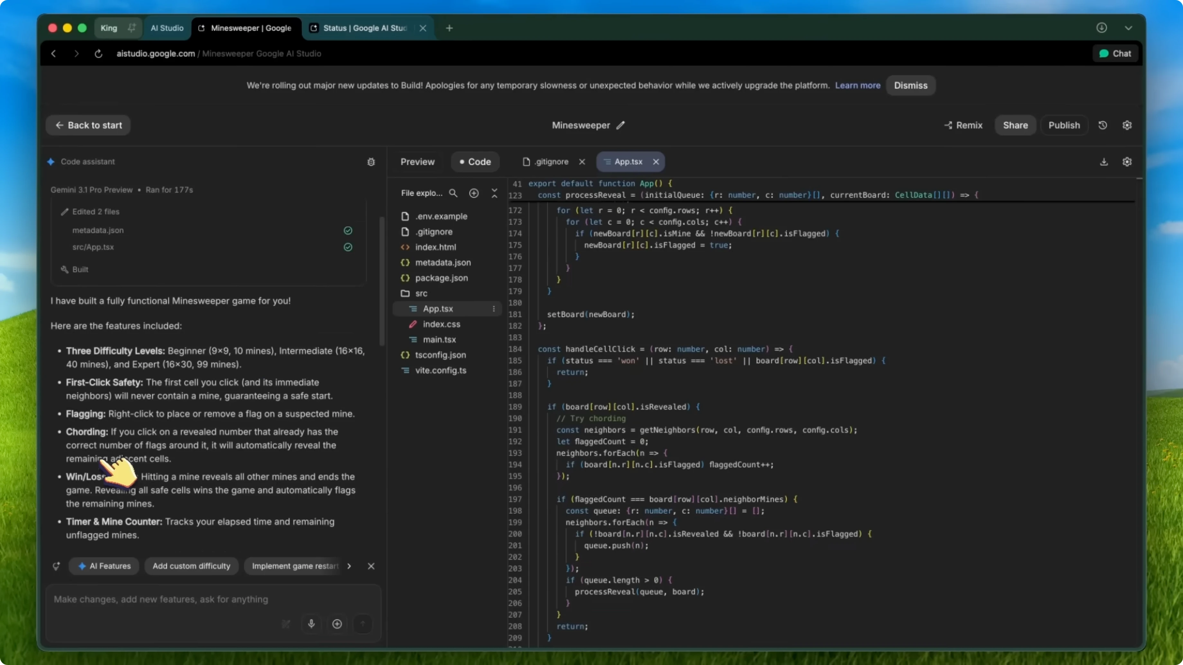Click the prompt input field
The image size is (1183, 665).
pos(161,599)
